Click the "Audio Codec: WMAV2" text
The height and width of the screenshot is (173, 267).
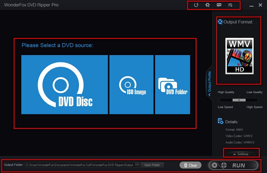coord(240,142)
